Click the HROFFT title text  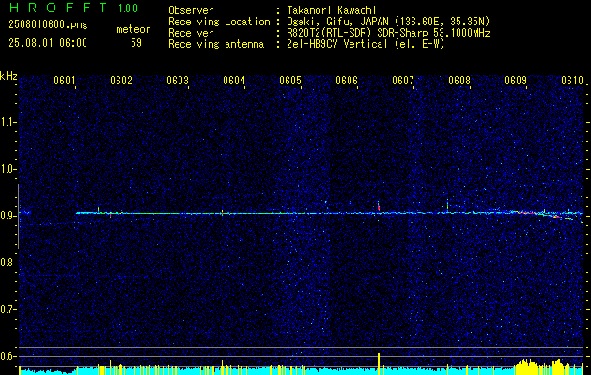[x=59, y=7]
